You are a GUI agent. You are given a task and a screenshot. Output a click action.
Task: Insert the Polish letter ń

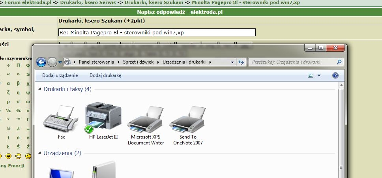click(18, 138)
